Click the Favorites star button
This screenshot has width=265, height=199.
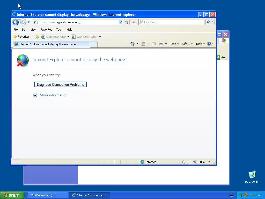21,37
